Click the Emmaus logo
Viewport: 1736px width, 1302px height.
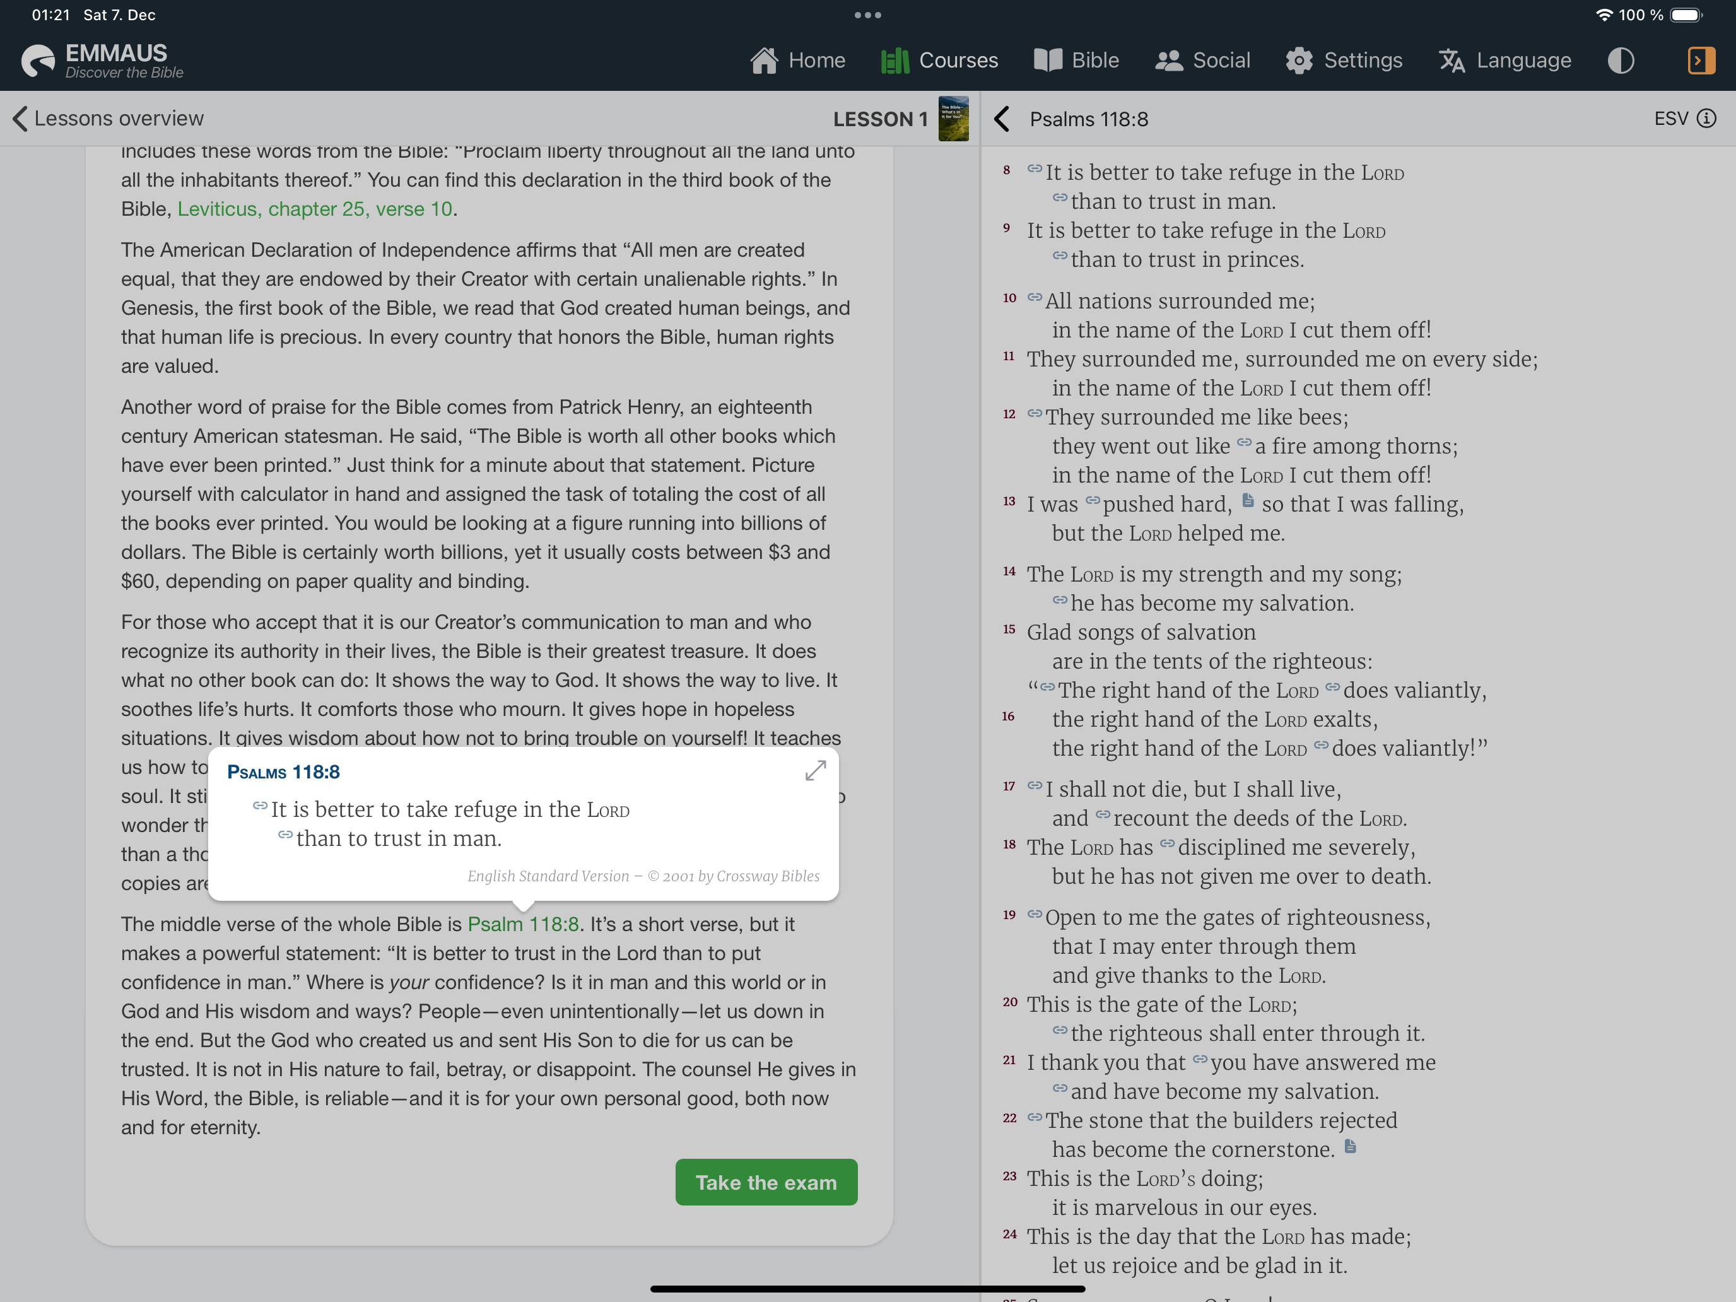click(102, 61)
